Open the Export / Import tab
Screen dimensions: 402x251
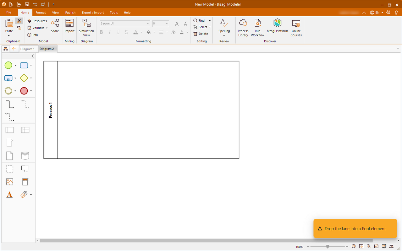point(93,13)
